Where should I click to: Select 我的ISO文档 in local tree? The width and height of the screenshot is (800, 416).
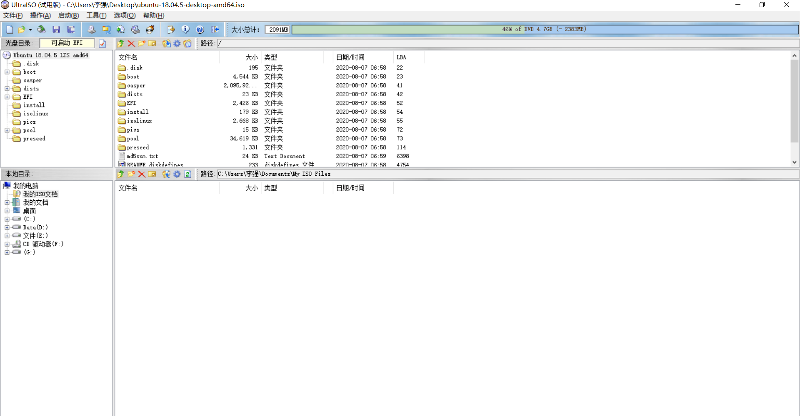click(x=40, y=194)
